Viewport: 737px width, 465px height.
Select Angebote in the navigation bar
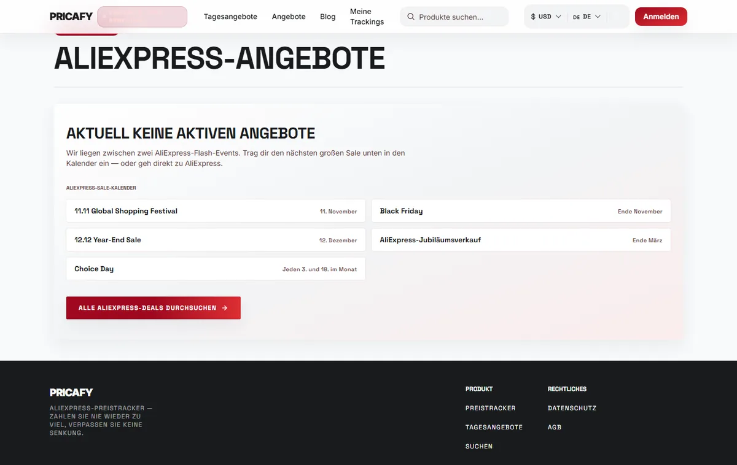[289, 17]
